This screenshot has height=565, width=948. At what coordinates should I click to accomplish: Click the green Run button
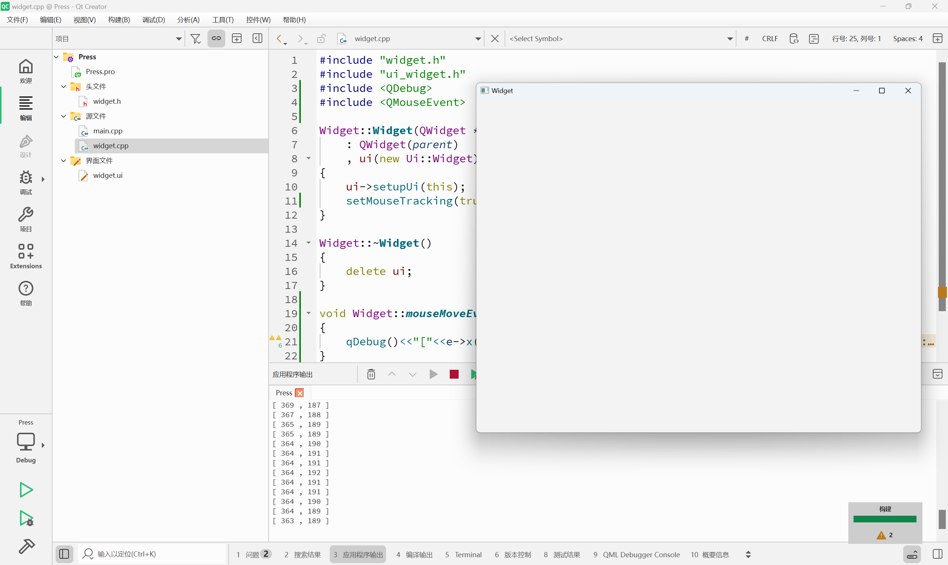(26, 490)
